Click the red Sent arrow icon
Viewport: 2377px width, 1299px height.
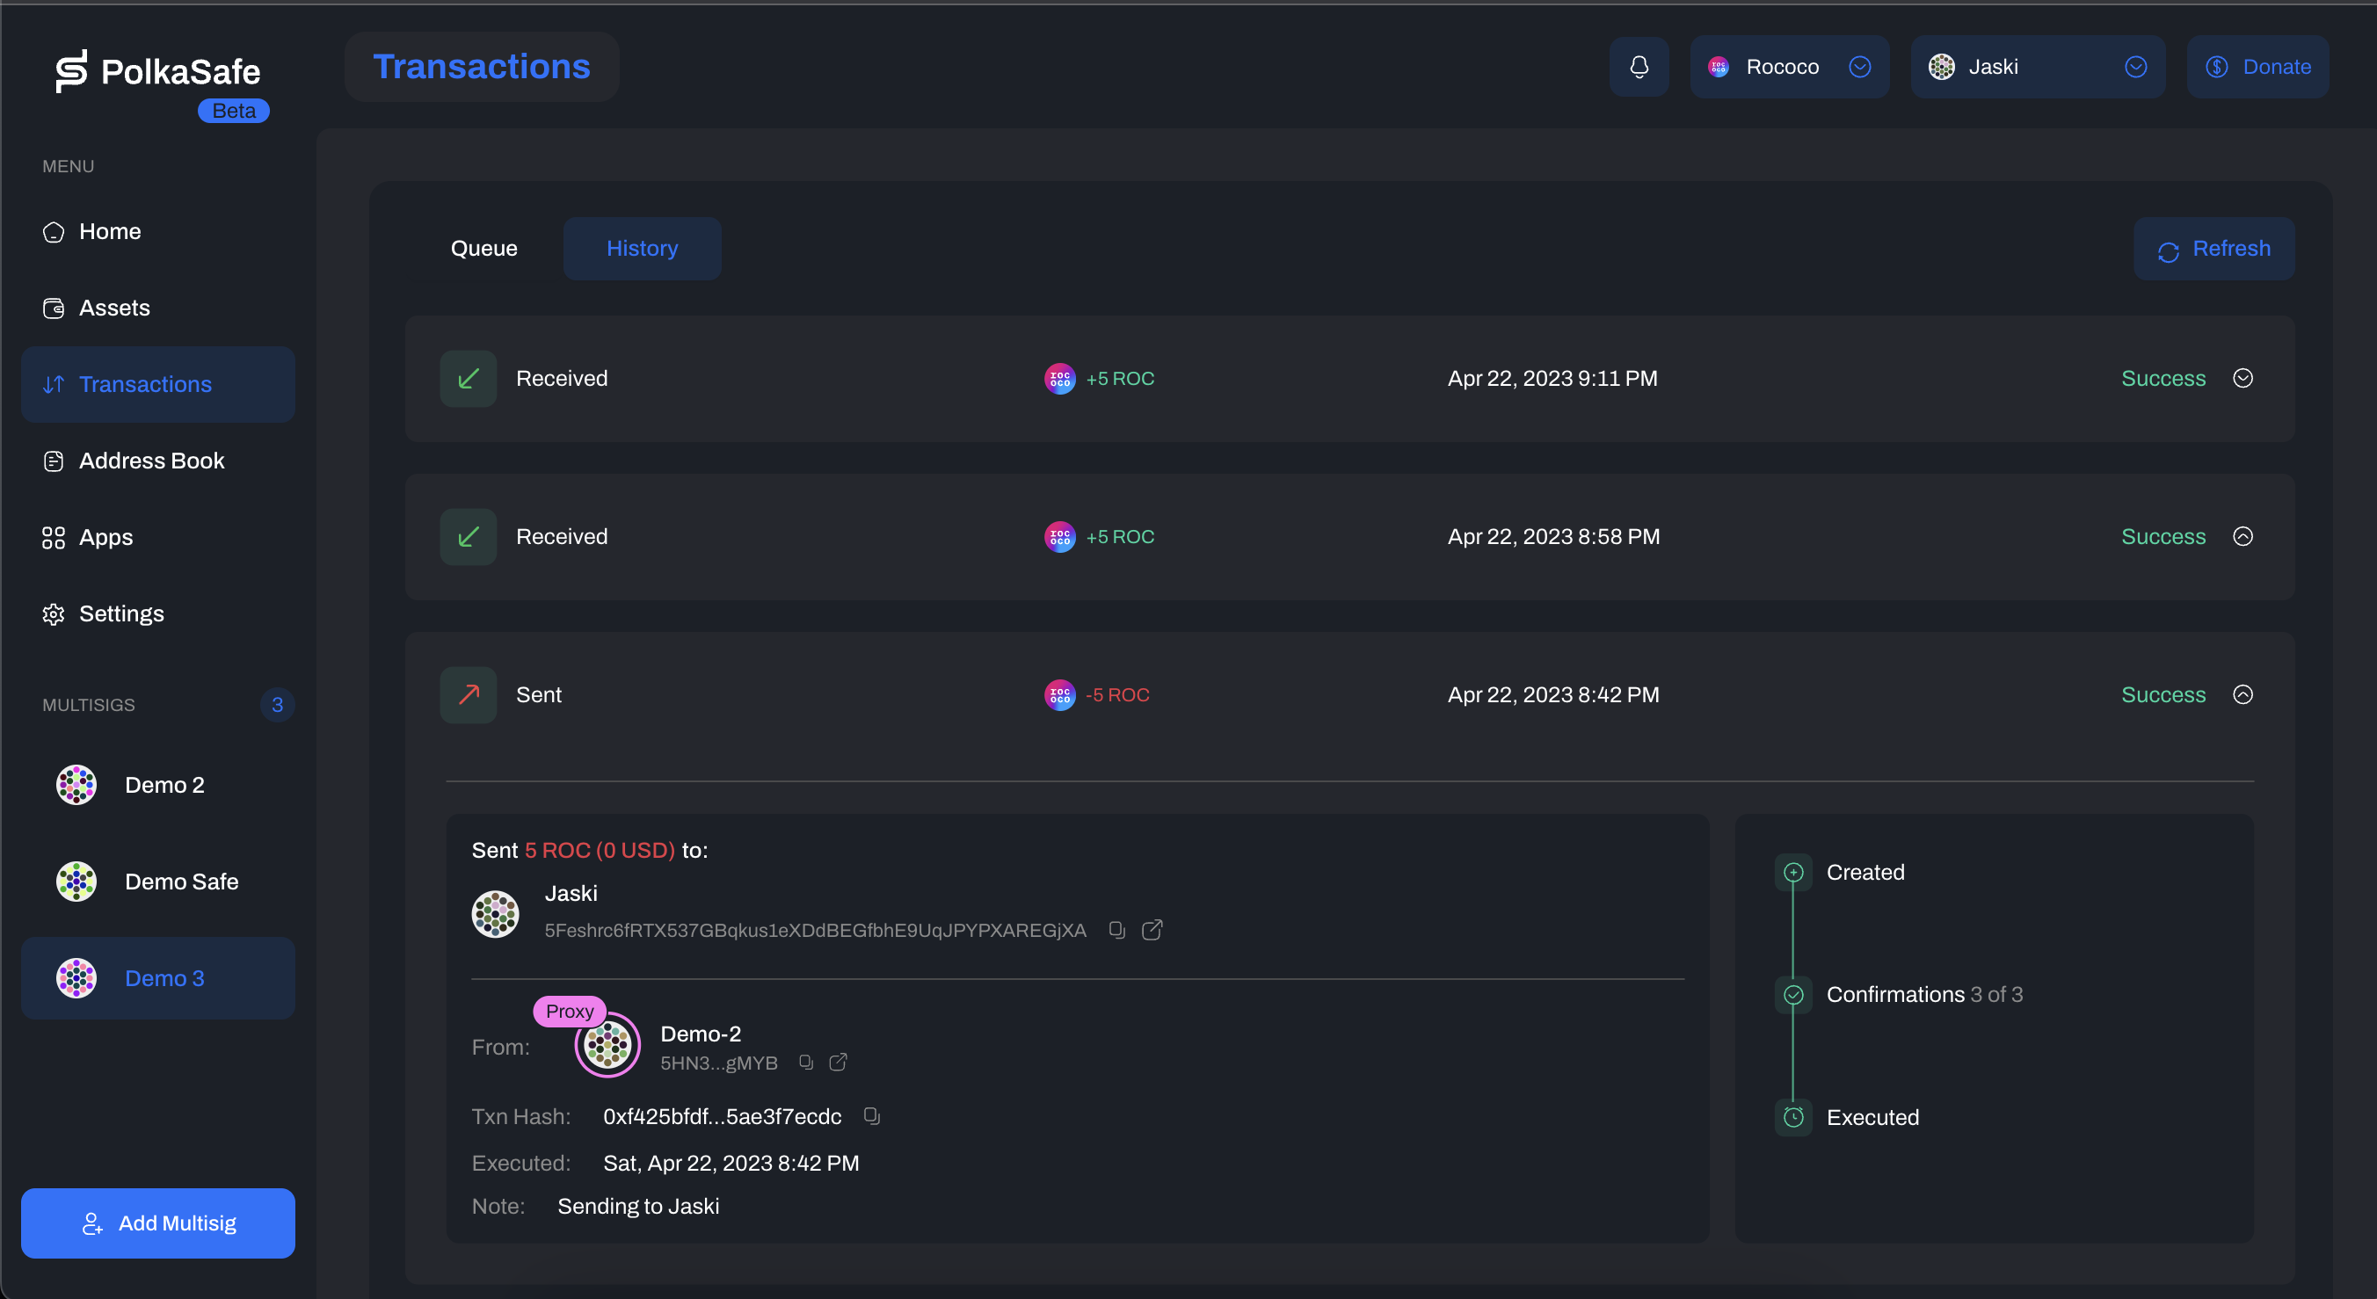click(x=468, y=694)
